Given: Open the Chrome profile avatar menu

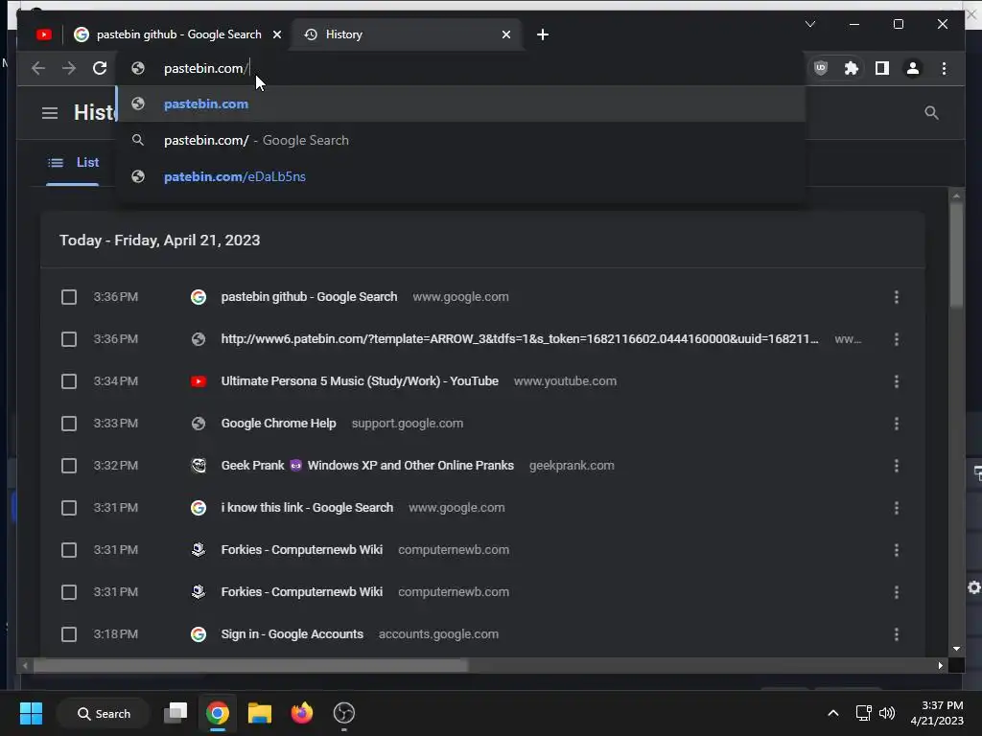Looking at the screenshot, I should 913,68.
